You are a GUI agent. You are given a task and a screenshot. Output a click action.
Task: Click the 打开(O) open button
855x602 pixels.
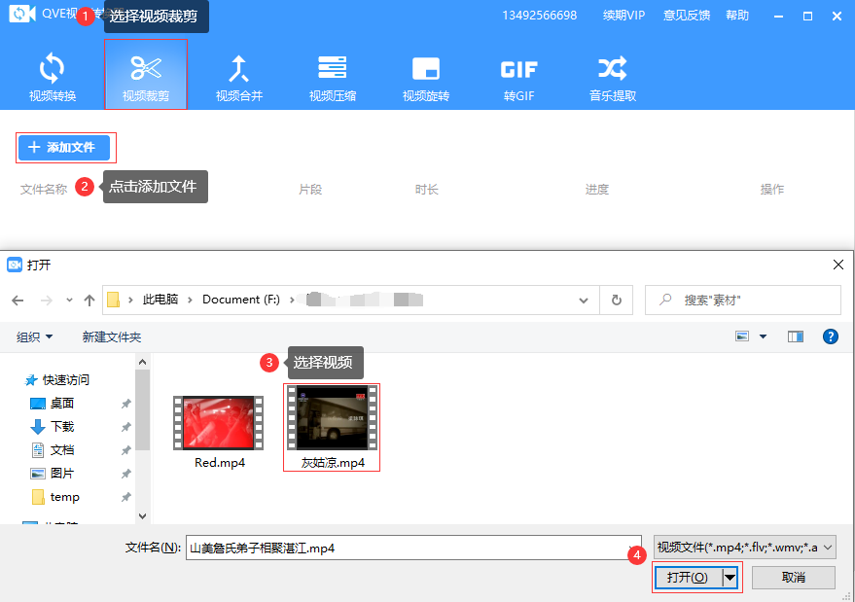coord(688,578)
